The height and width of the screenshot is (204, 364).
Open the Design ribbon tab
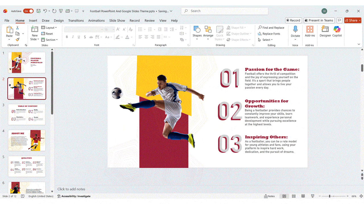pyautogui.click(x=59, y=20)
